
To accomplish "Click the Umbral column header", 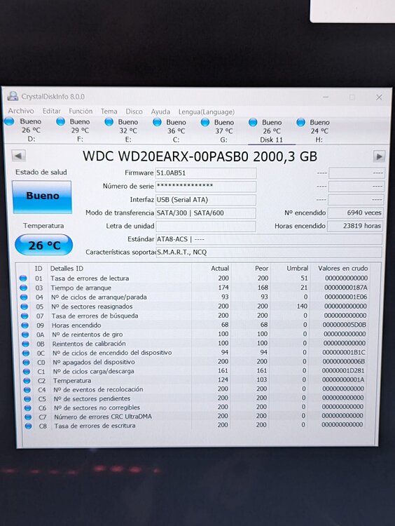I will [x=297, y=269].
